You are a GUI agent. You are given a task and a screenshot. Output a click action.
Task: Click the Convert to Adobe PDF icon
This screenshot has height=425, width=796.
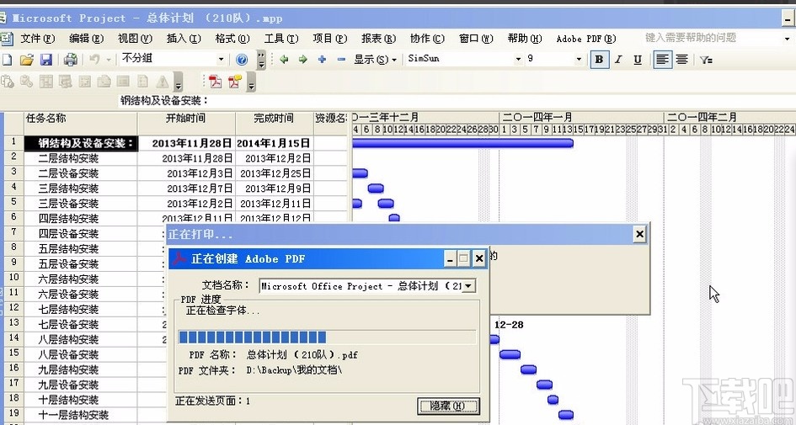tap(216, 81)
